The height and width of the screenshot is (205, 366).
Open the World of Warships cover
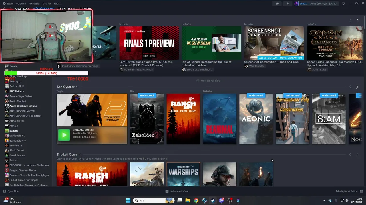pos(183,175)
